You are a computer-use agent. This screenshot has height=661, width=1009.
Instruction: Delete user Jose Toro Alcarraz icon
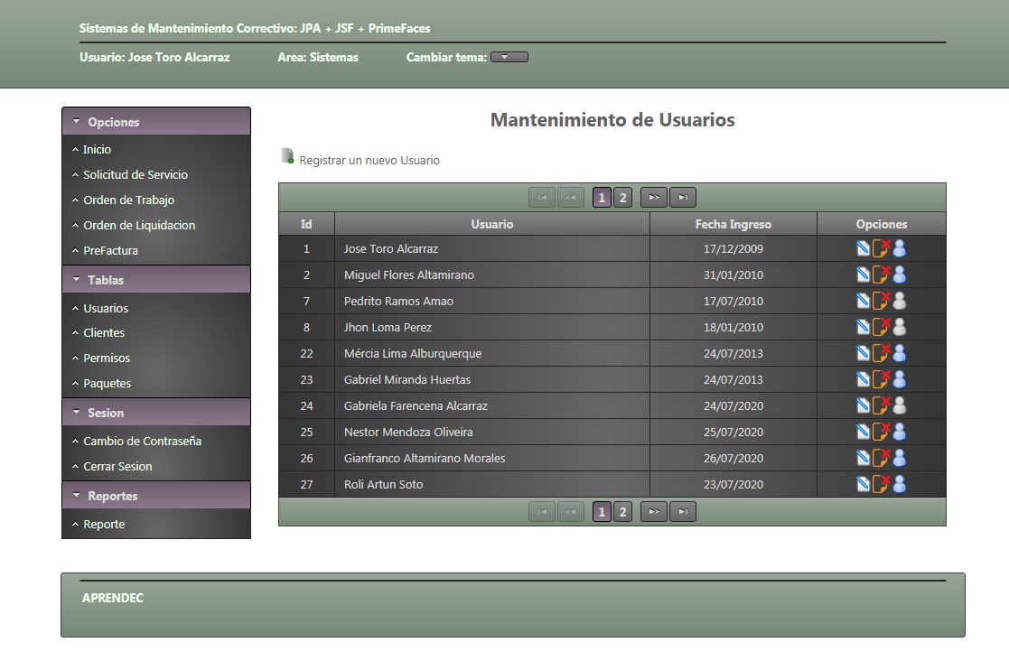pos(881,248)
